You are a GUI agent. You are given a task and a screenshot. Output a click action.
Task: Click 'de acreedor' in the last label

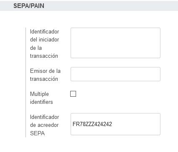point(44,125)
